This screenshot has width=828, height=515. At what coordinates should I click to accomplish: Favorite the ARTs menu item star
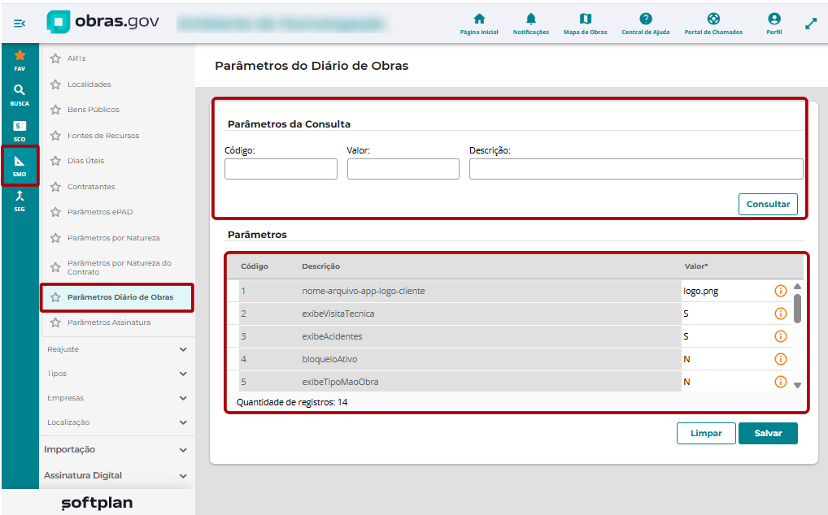click(x=55, y=58)
